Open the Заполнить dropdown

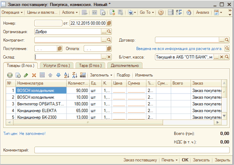101,75
